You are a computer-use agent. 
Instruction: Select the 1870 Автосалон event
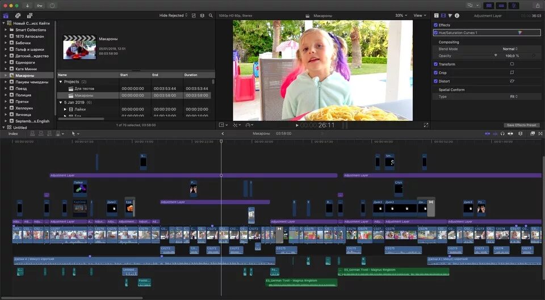click(x=30, y=36)
